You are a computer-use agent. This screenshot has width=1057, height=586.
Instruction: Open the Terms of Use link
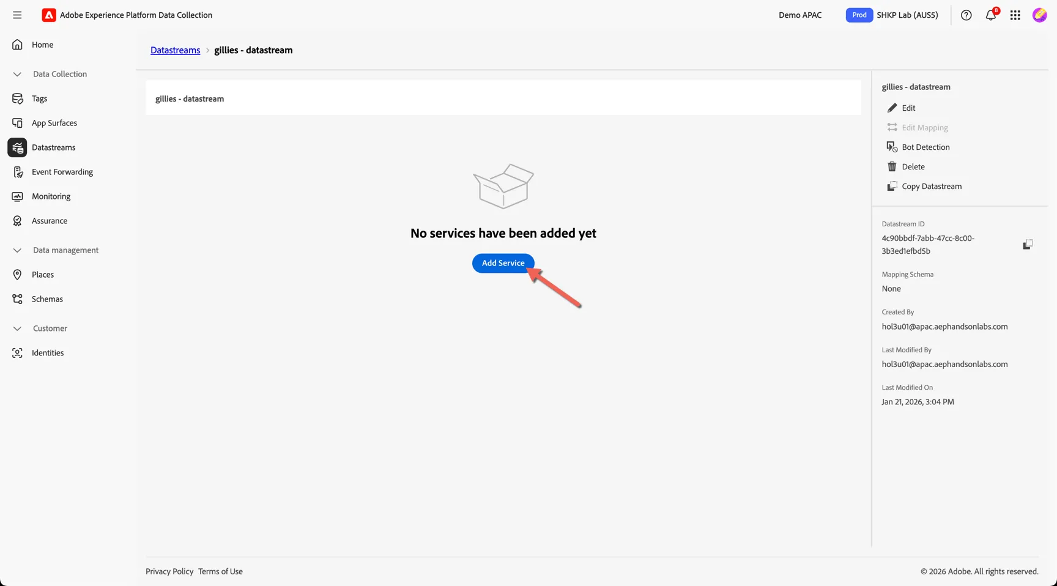tap(220, 571)
